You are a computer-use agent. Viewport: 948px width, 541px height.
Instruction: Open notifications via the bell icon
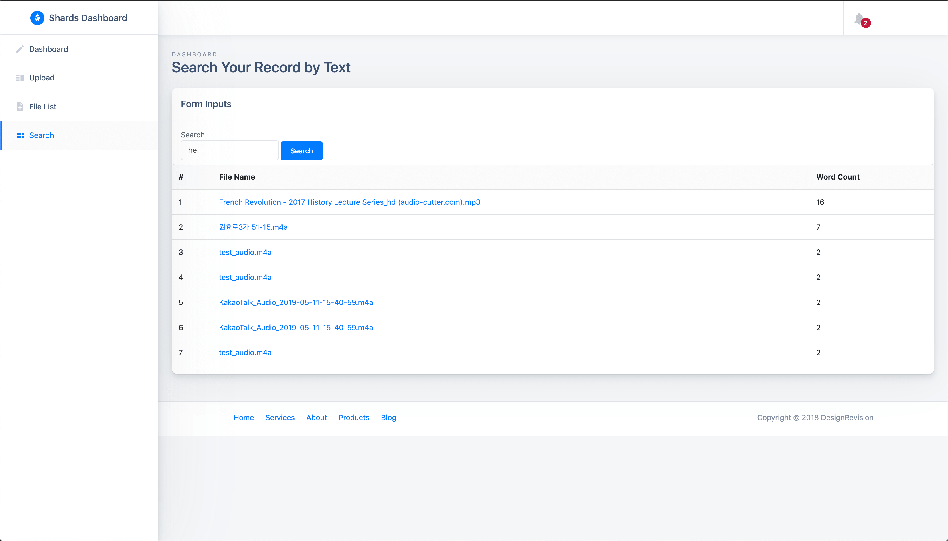(x=859, y=18)
